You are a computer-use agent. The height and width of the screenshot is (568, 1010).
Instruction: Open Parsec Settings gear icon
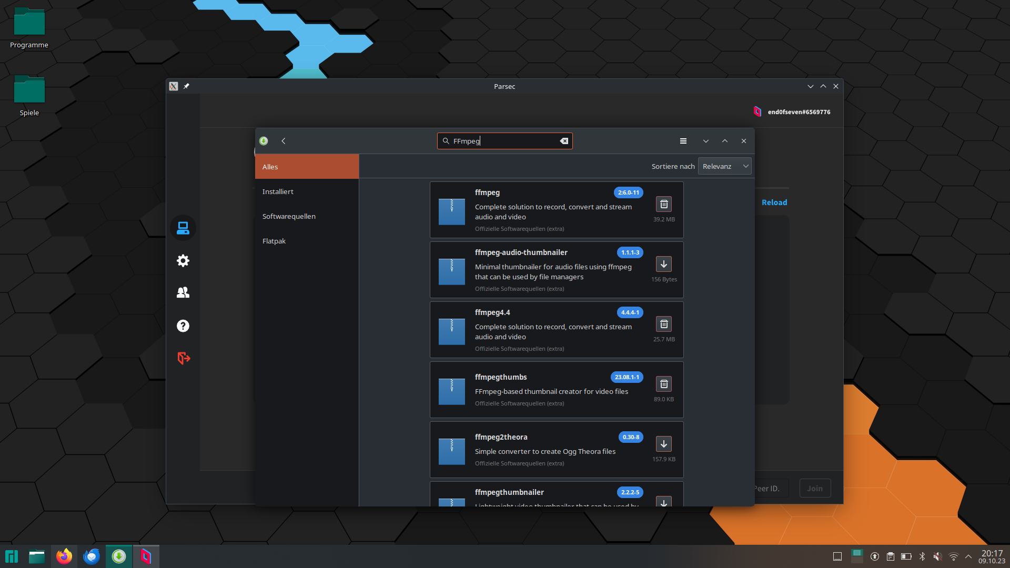[x=183, y=260]
